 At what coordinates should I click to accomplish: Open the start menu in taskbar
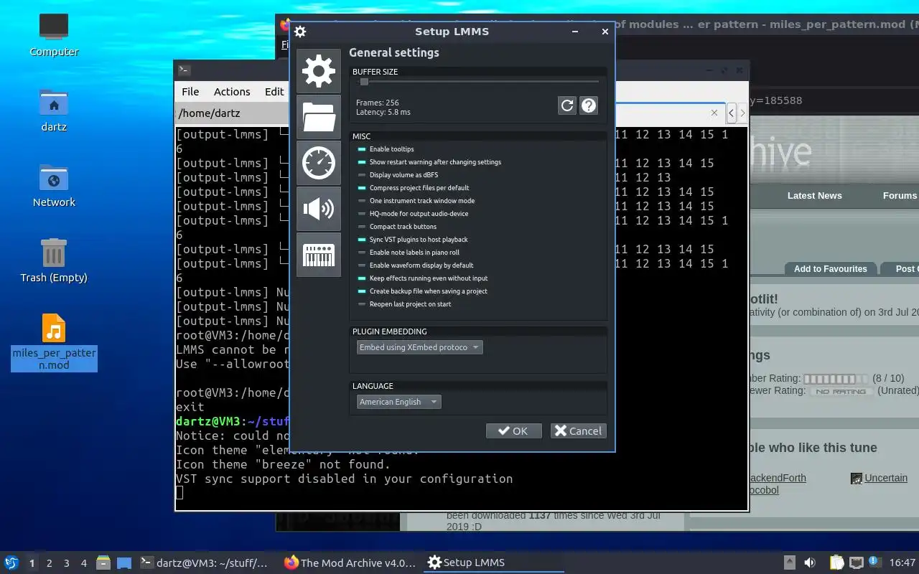(x=11, y=563)
